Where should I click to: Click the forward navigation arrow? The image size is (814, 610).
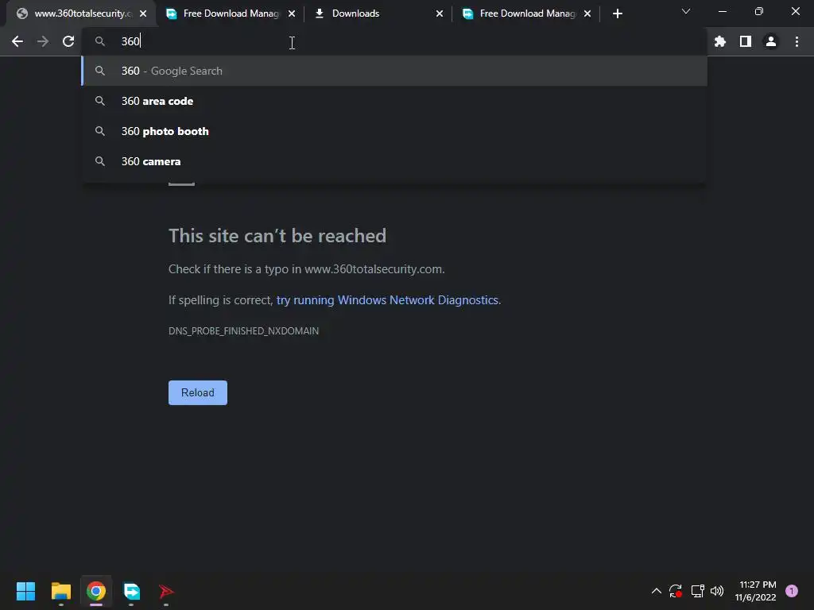pyautogui.click(x=43, y=41)
